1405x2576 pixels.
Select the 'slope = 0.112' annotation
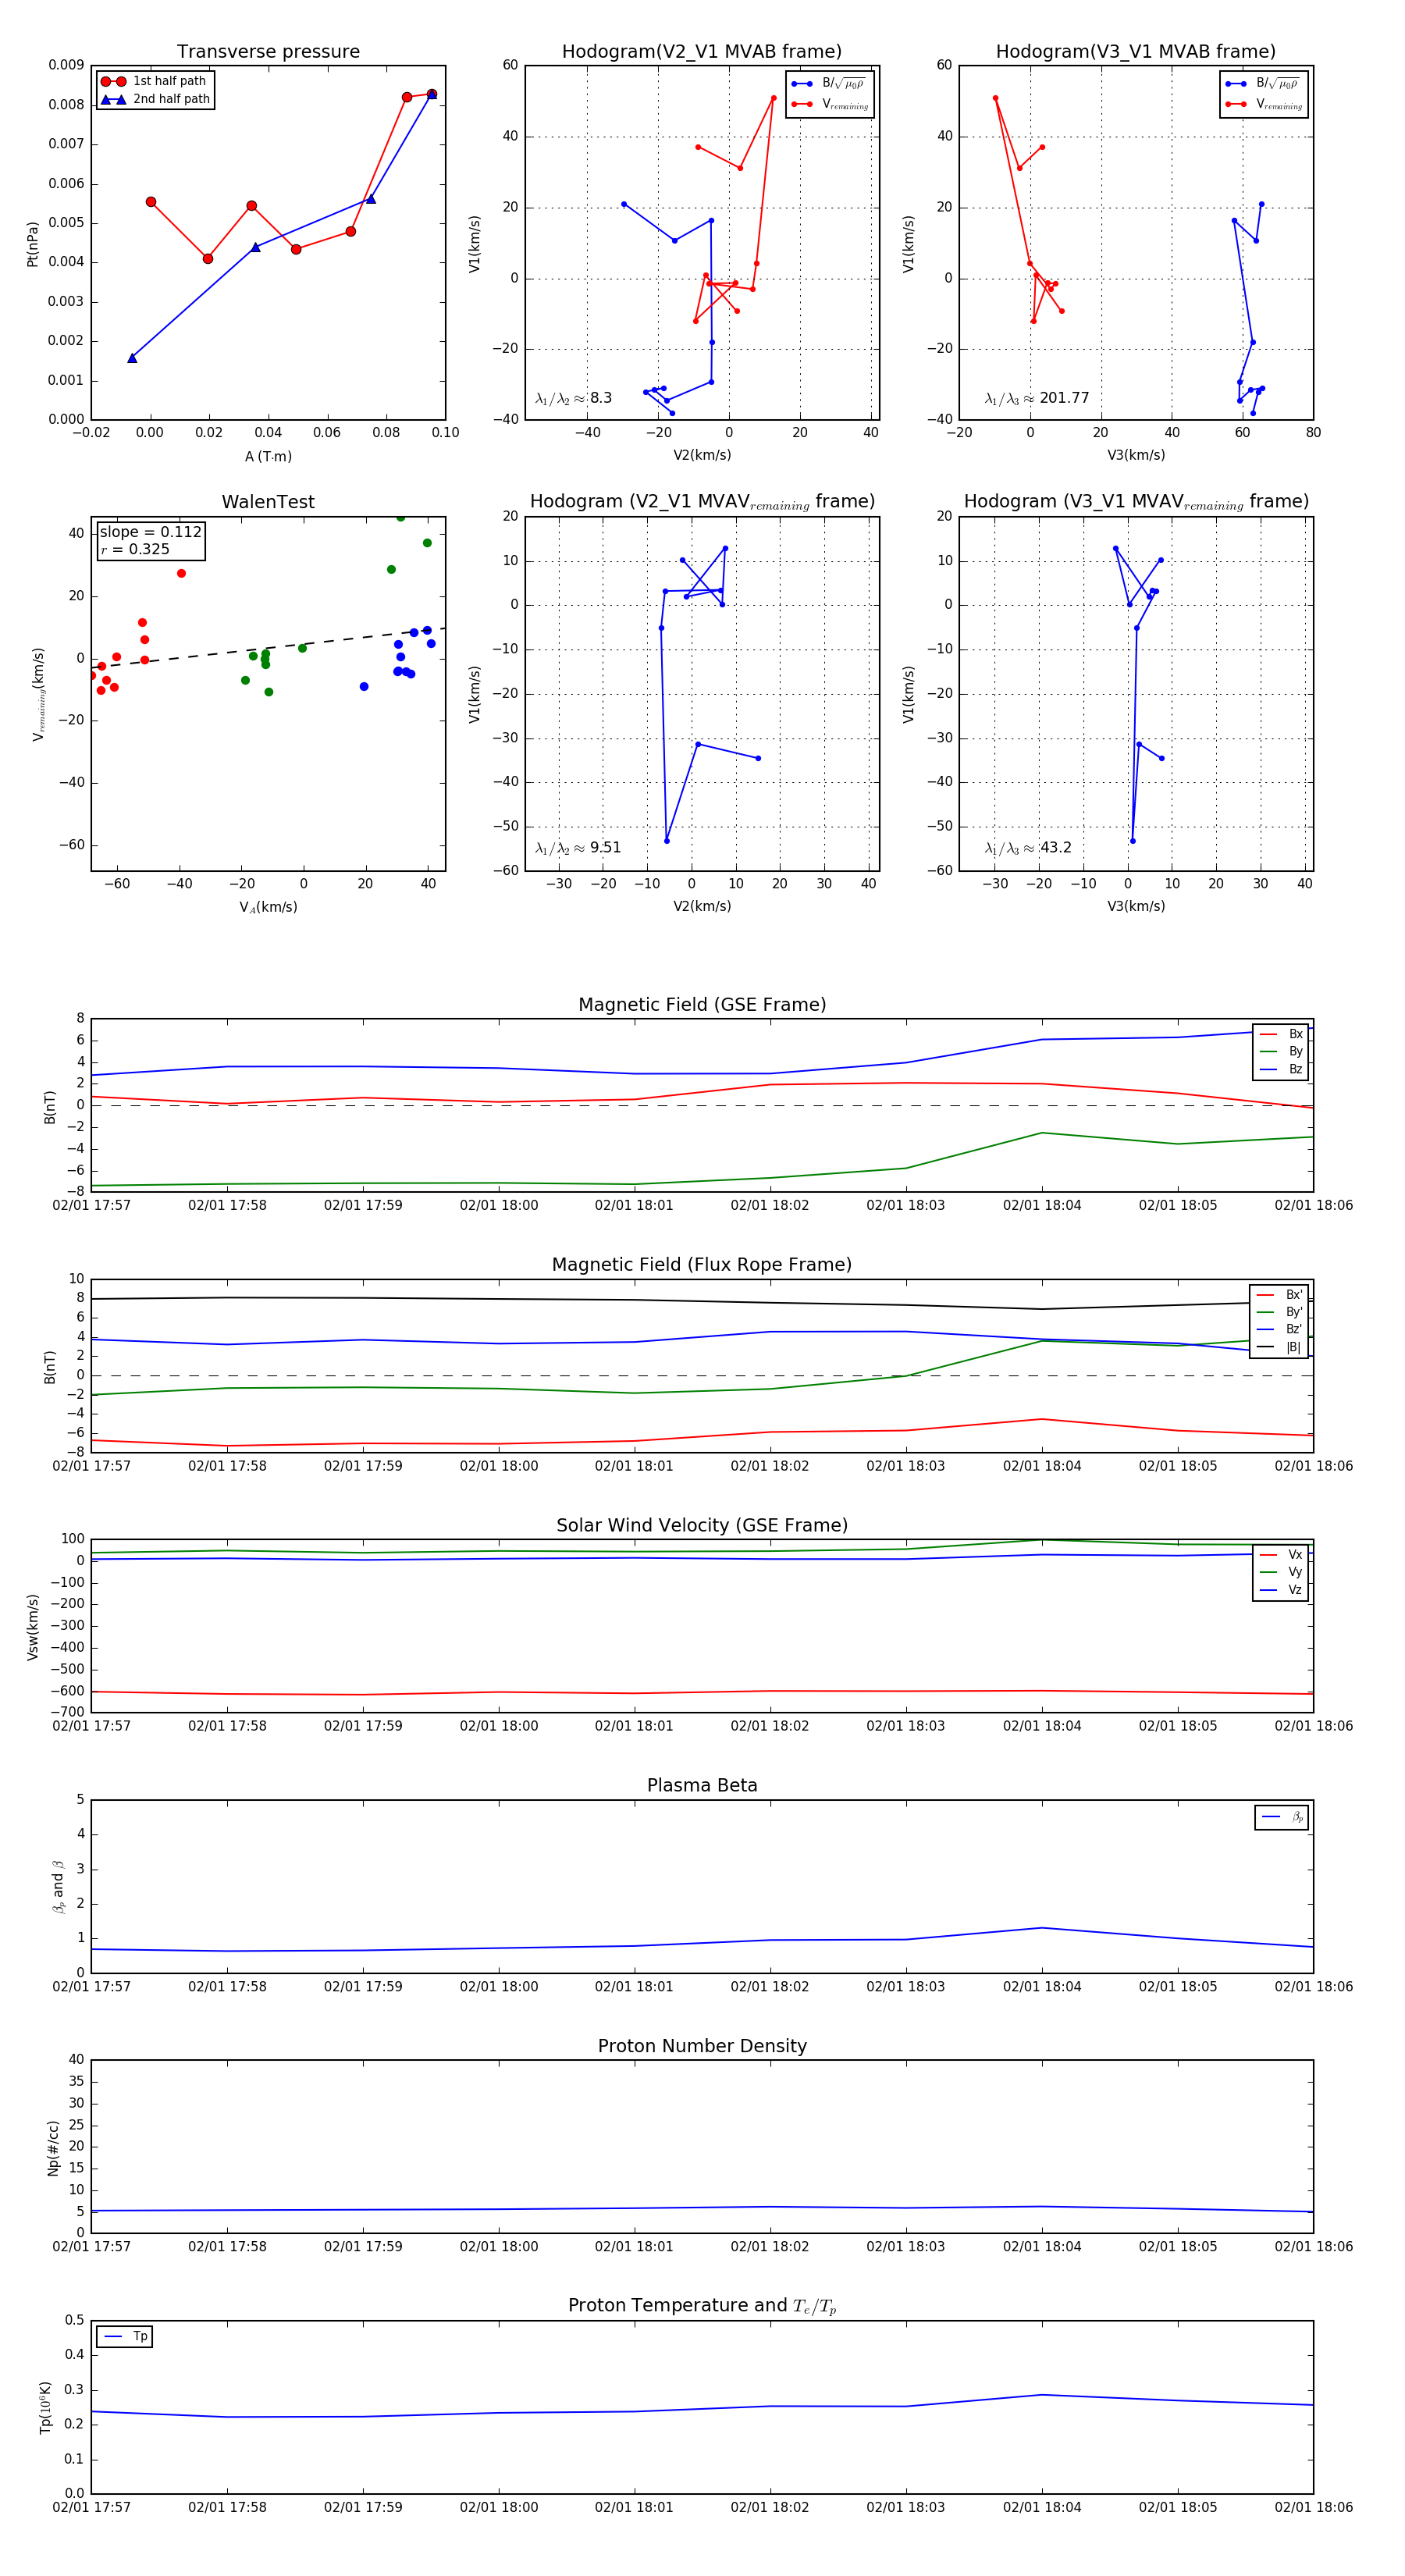coord(150,532)
